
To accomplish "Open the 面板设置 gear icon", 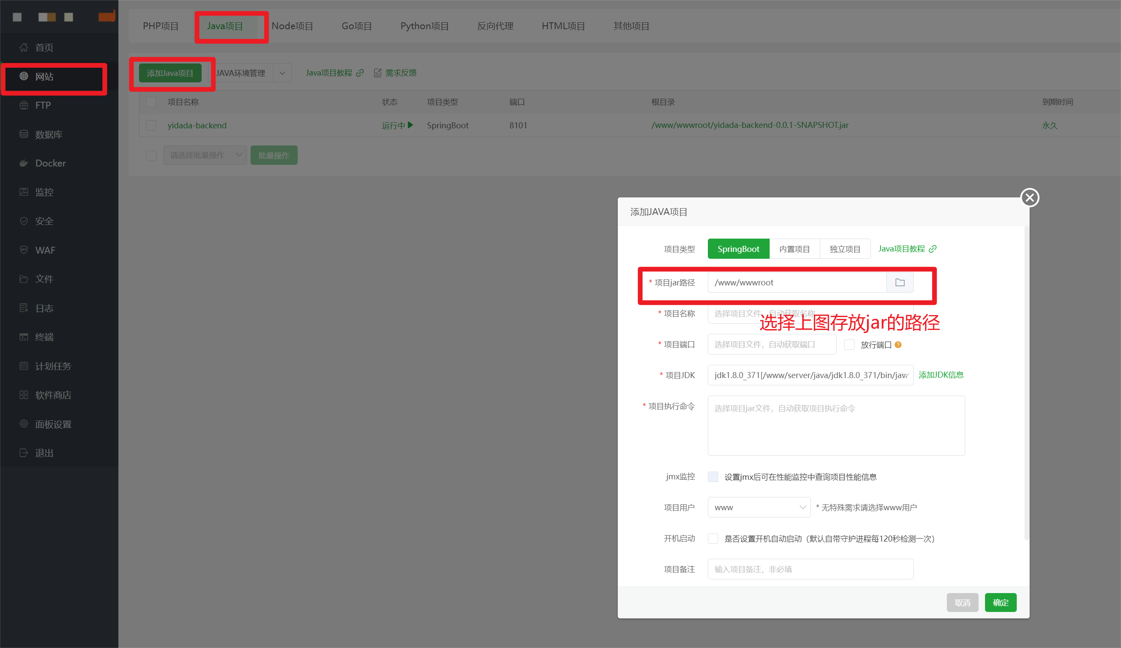I will click(24, 424).
